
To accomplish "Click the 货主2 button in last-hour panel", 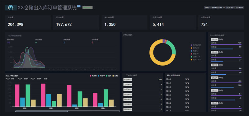I will click(x=214, y=52).
